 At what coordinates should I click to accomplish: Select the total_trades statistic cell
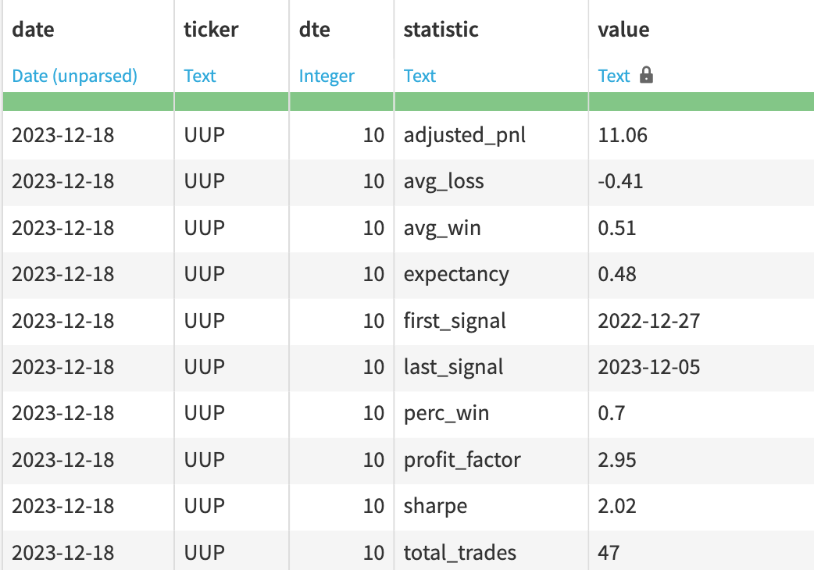459,553
